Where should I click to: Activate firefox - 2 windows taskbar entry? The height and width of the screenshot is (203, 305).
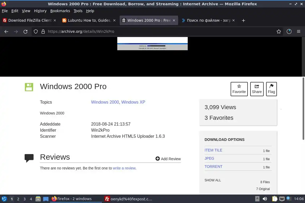[x=76, y=199]
